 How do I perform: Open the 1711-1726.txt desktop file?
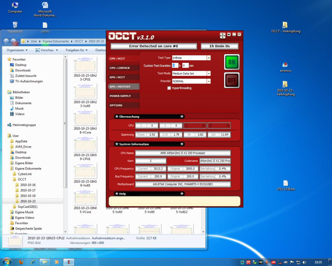click(x=286, y=185)
